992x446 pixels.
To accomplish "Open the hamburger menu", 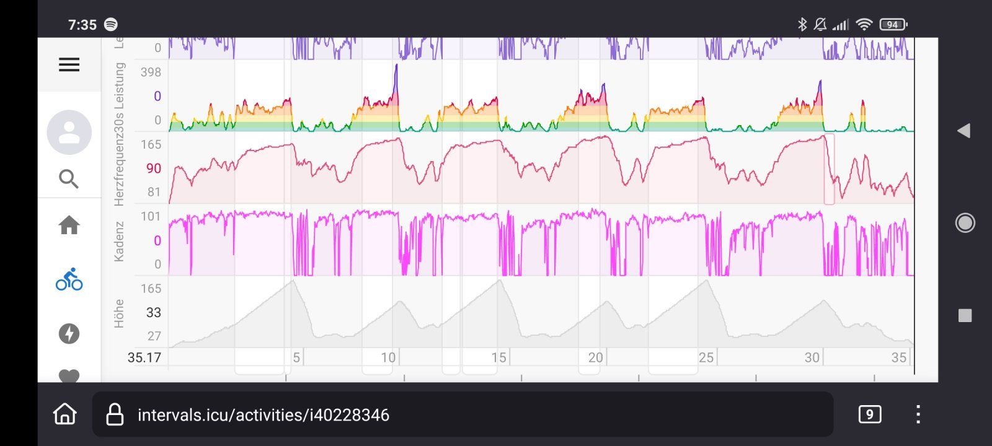I will [x=69, y=64].
